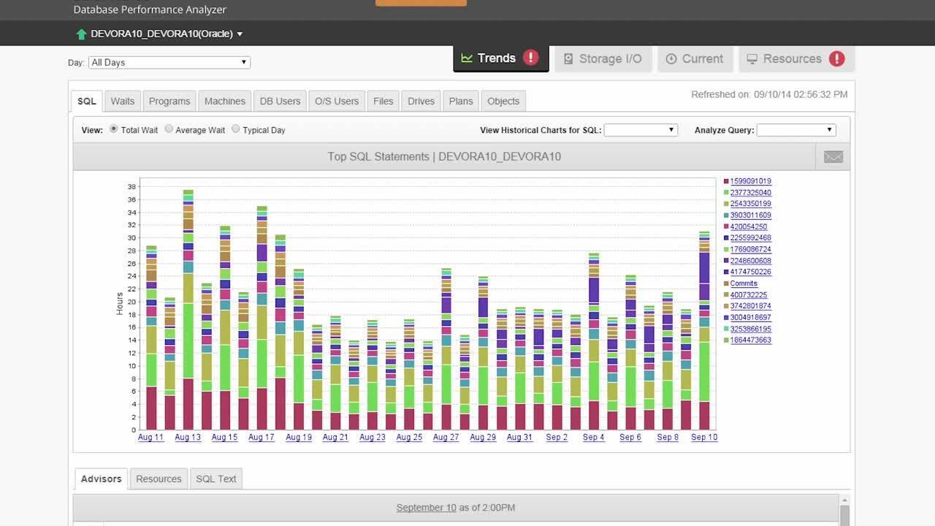The width and height of the screenshot is (935, 526).
Task: Click the alert badge on the Resources button
Action: [837, 58]
